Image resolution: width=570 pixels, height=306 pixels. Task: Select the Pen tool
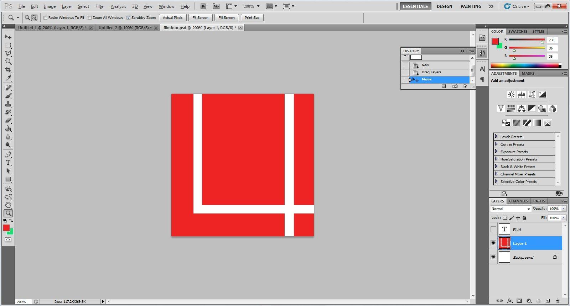[8, 154]
